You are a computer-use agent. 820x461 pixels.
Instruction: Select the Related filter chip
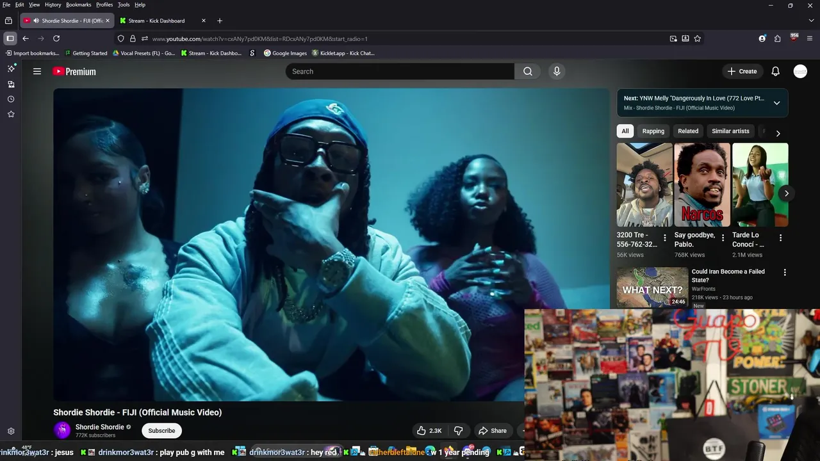click(688, 131)
